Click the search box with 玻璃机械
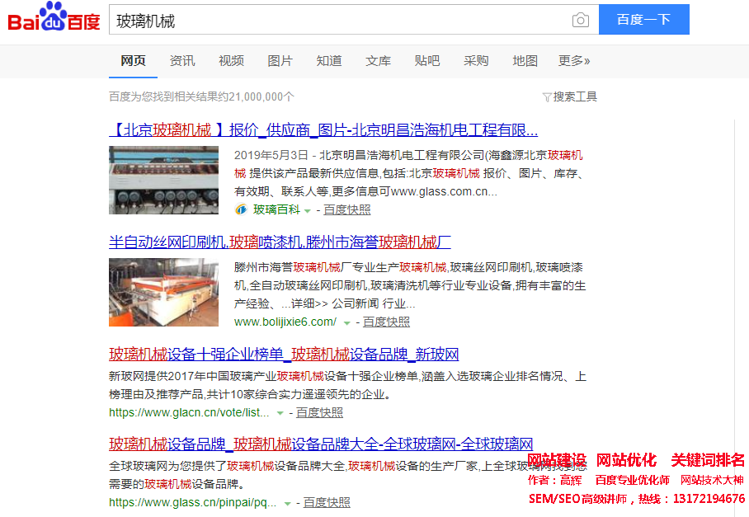 click(x=338, y=20)
